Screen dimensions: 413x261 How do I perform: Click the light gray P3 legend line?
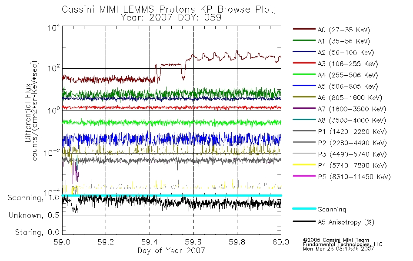[x=304, y=154]
